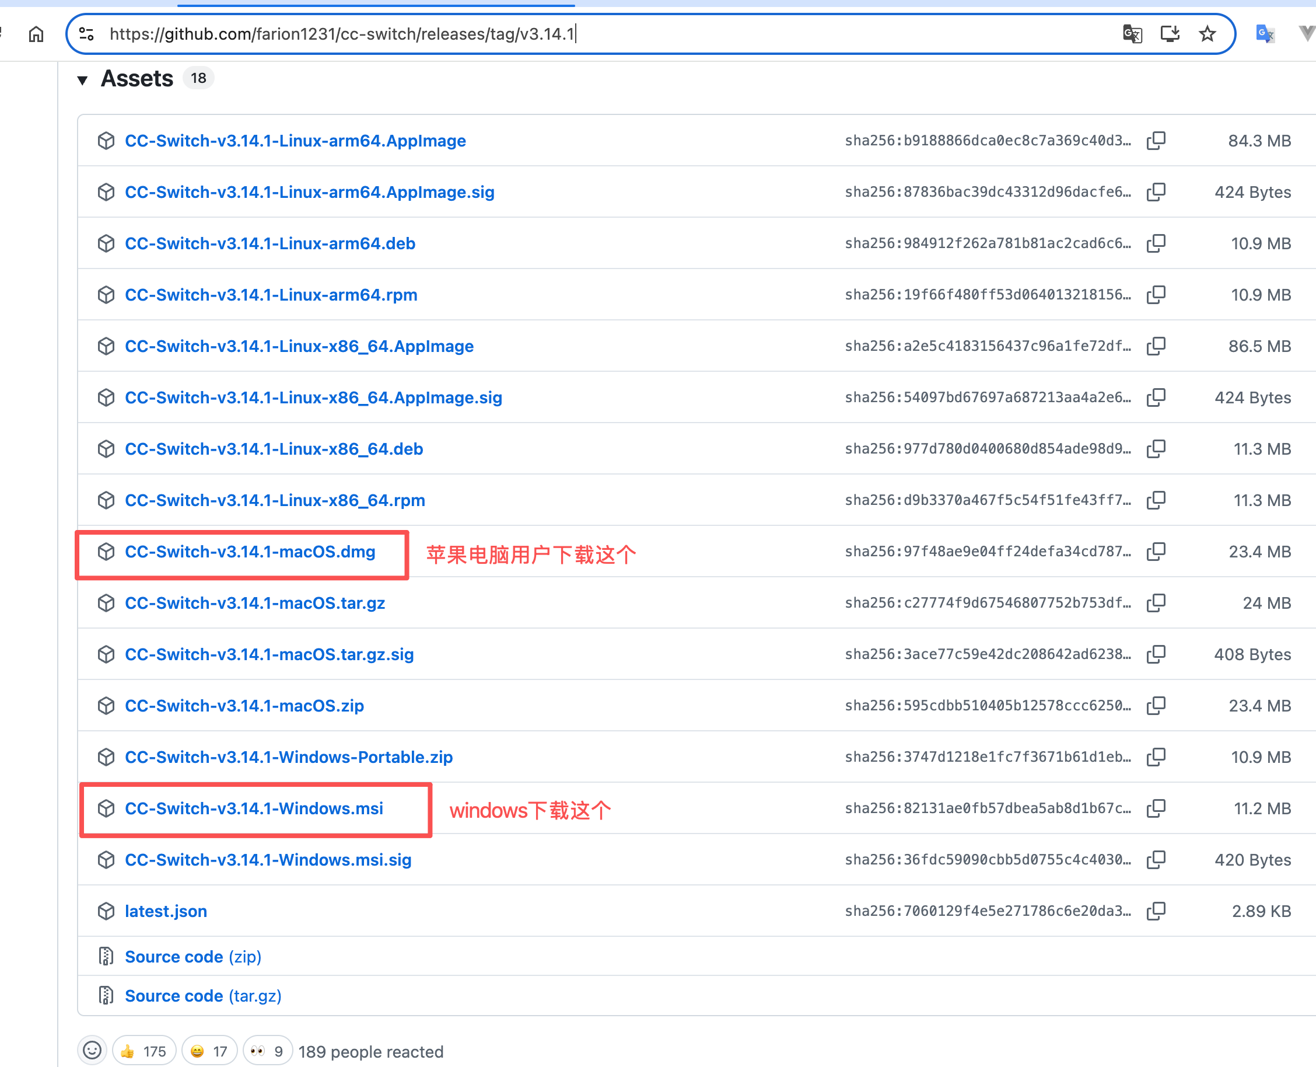
Task: Download CC-Switch-v3.14.1-Linux-x86_64.rpm
Action: coord(275,500)
